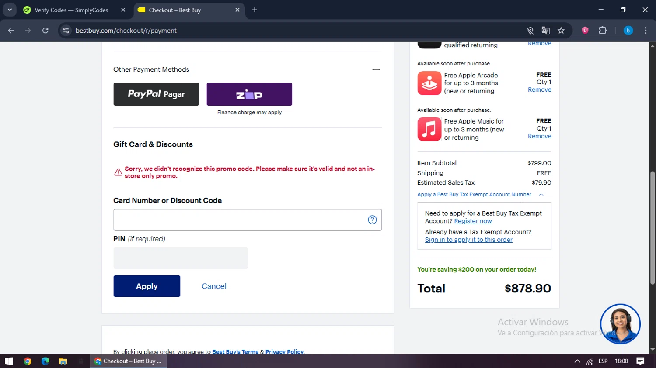Click the Gift Card & Discounts heading
The height and width of the screenshot is (368, 656).
[x=153, y=144]
